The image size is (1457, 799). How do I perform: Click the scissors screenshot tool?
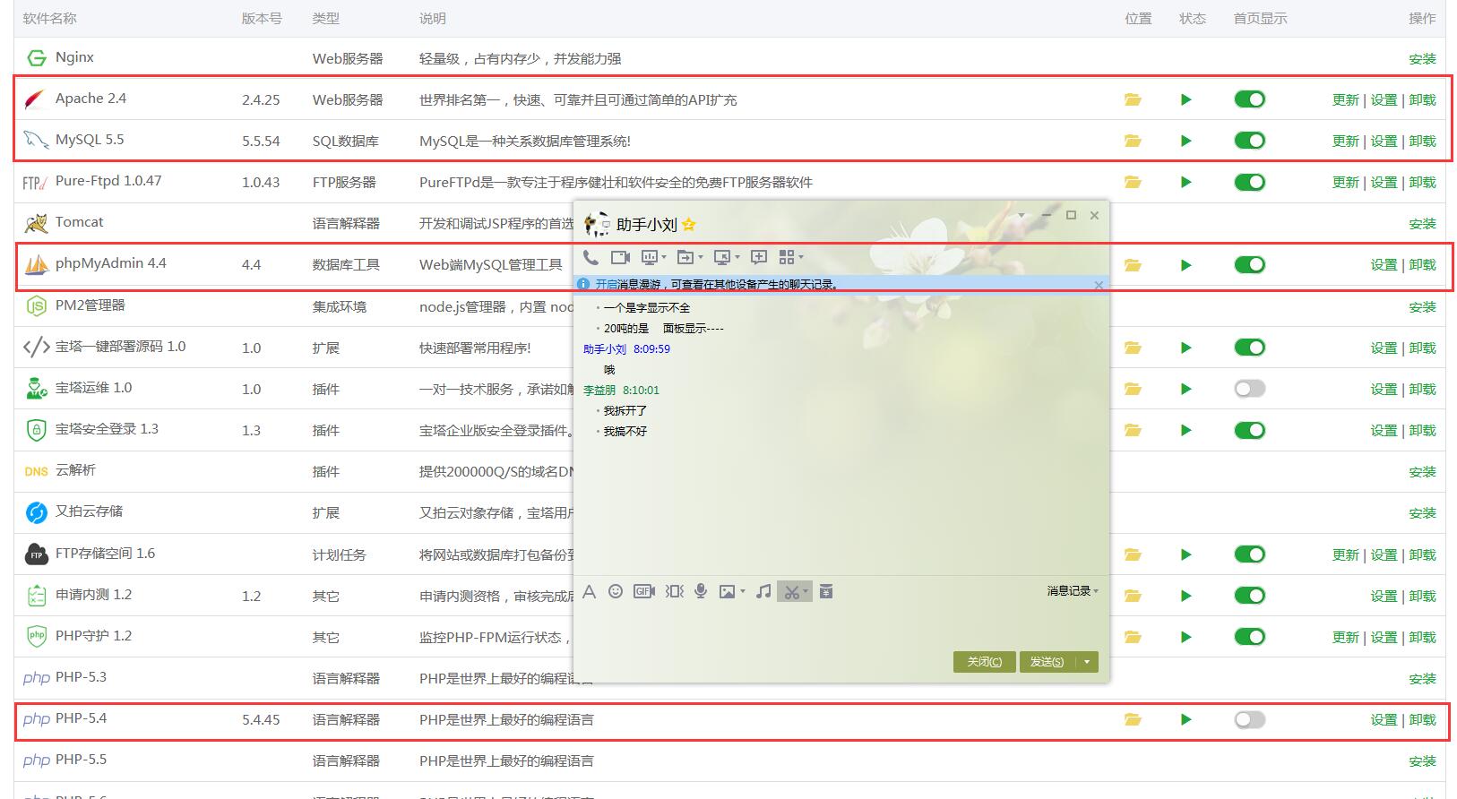(790, 591)
